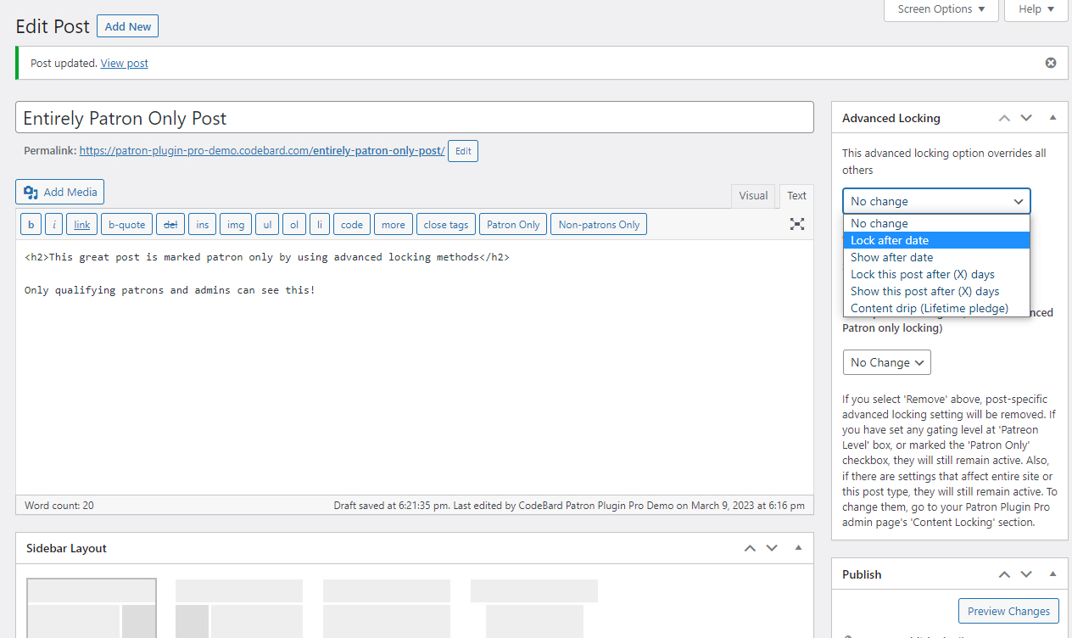Move Advanced Locking panel down

[x=1026, y=118]
